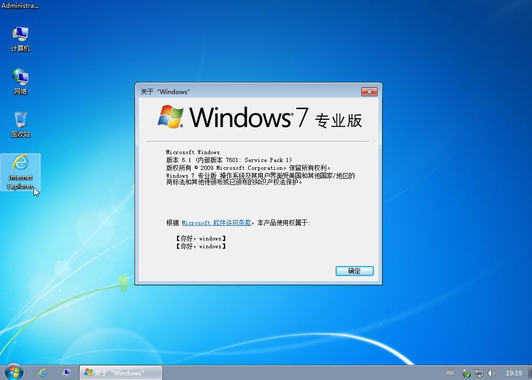Open the volume speaker tray icon

coord(491,373)
